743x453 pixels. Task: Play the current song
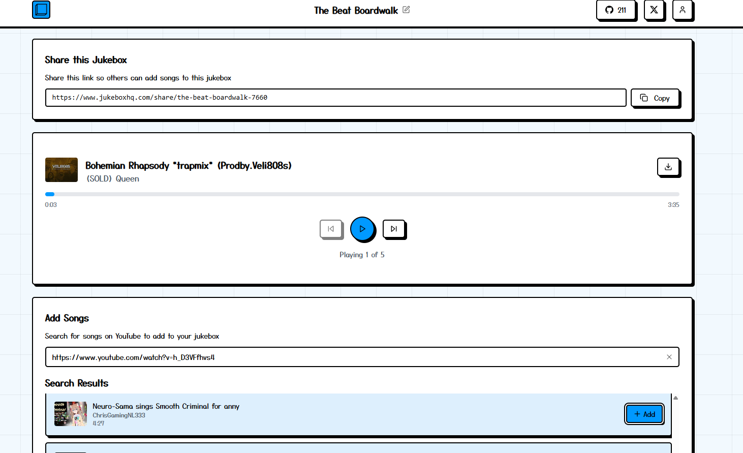point(362,229)
